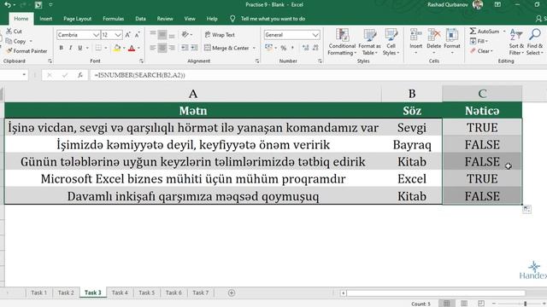Click Decrease Decimal icon

pyautogui.click(x=315, y=48)
